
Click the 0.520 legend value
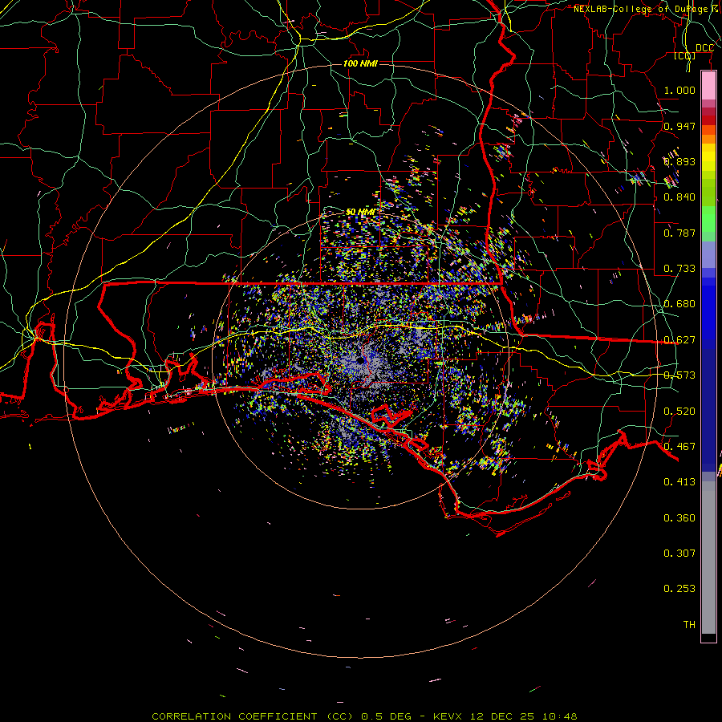pyautogui.click(x=679, y=412)
